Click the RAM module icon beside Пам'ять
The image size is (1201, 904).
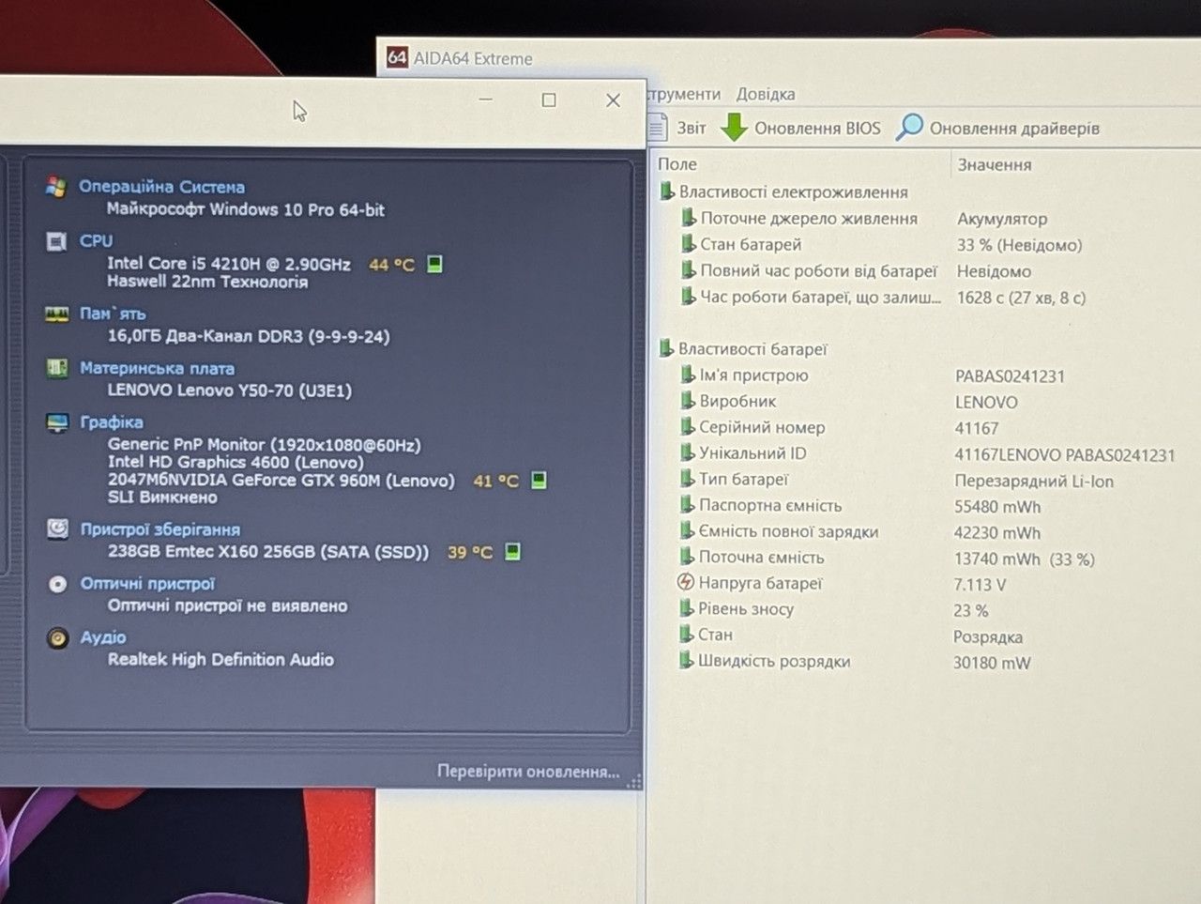pos(57,314)
